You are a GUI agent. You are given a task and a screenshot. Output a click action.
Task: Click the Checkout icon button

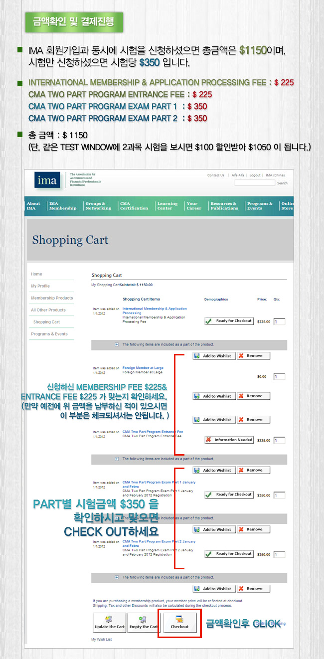tap(179, 623)
